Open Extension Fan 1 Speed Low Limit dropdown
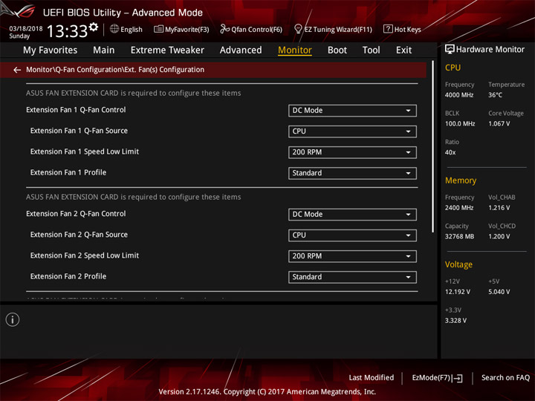This screenshot has width=535, height=401. (x=352, y=152)
